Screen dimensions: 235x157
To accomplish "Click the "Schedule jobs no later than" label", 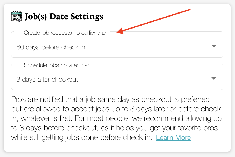I will tap(57, 65).
